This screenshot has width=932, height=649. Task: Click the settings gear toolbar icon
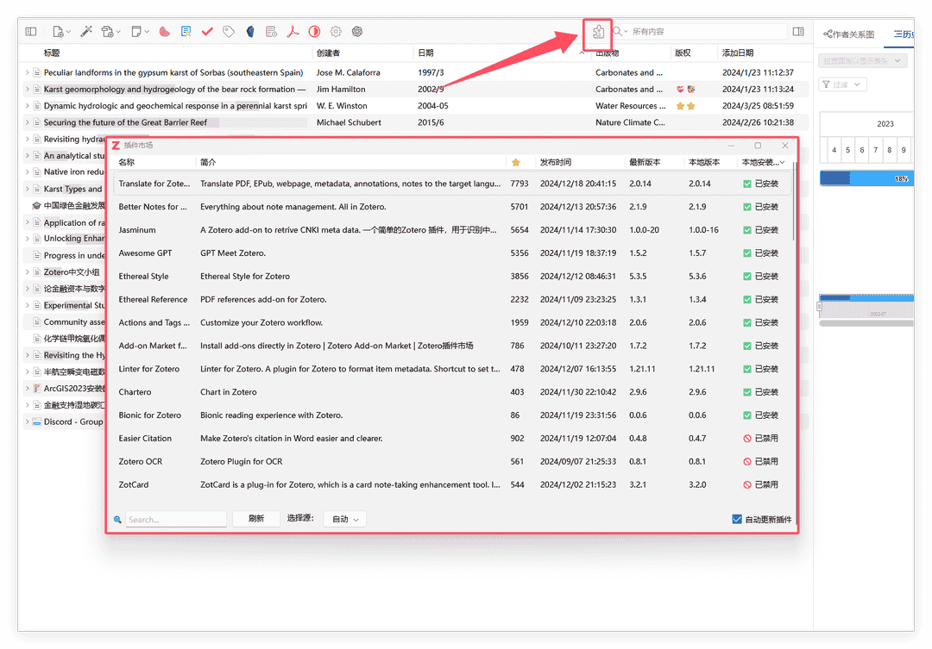(336, 32)
